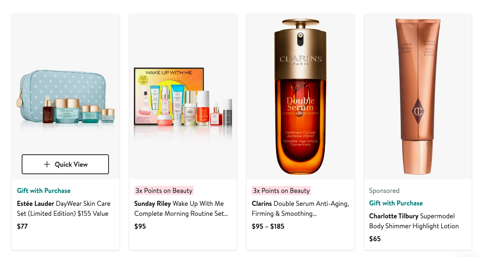Viewport: 482px width, 257px height.
Task: Click the Sponsored label on Charlotte Tilbury card
Action: click(384, 190)
